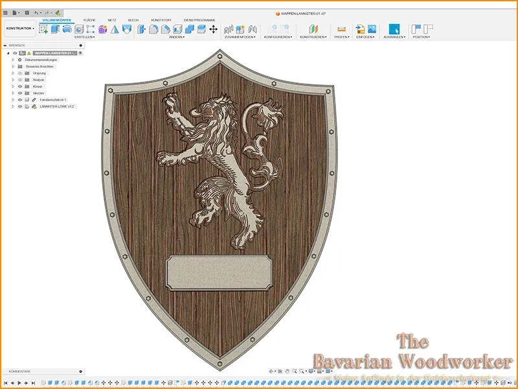Jump to the timeline end
Image resolution: width=518 pixels, height=389 pixels.
point(33,383)
